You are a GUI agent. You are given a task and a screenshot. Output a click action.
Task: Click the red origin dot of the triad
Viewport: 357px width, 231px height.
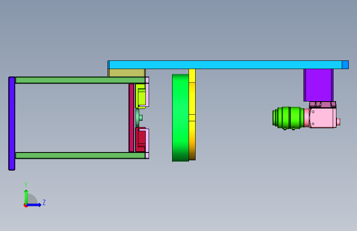26,205
